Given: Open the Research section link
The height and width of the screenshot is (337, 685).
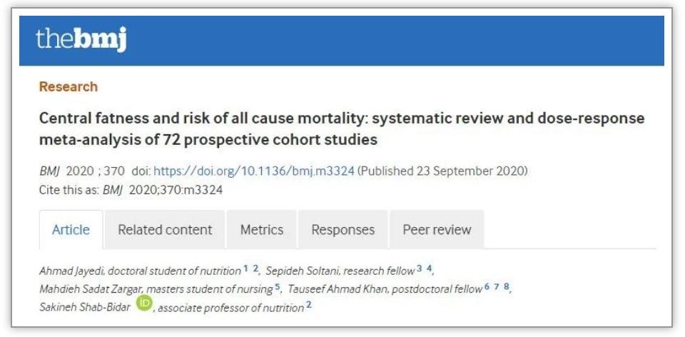Looking at the screenshot, I should pos(68,86).
